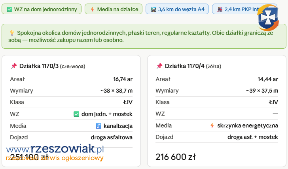Click the pushpin icon beside Działka 1170/3
This screenshot has width=288, height=169.
14,66
